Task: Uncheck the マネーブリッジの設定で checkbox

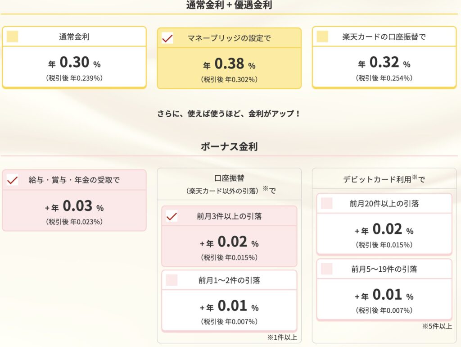Action: (167, 38)
